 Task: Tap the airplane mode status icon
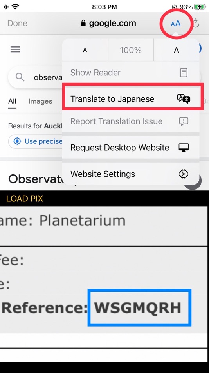tap(7, 7)
